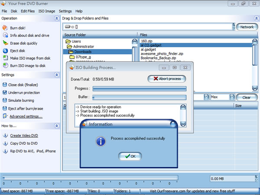Click the Abort process button
The image size is (260, 195).
(167, 79)
